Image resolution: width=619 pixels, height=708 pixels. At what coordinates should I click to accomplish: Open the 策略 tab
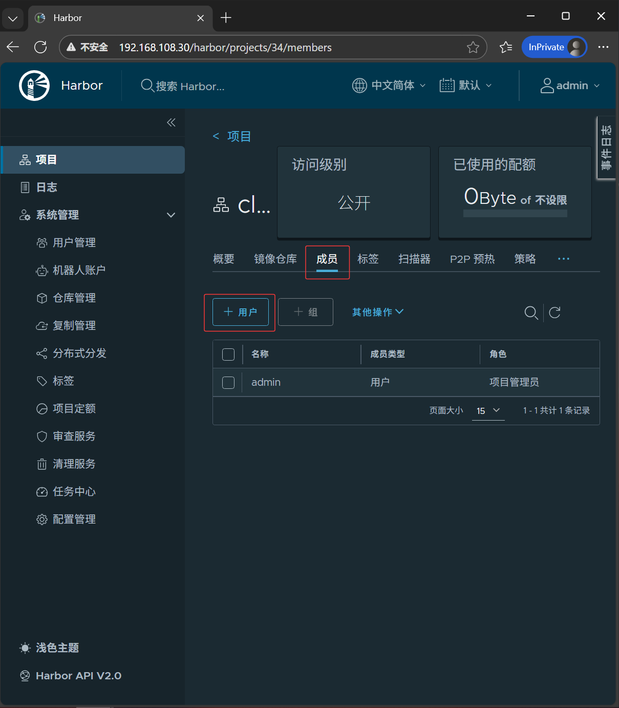point(525,259)
